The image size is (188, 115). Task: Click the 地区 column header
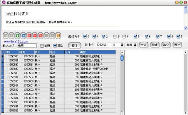pyautogui.click(x=57, y=52)
